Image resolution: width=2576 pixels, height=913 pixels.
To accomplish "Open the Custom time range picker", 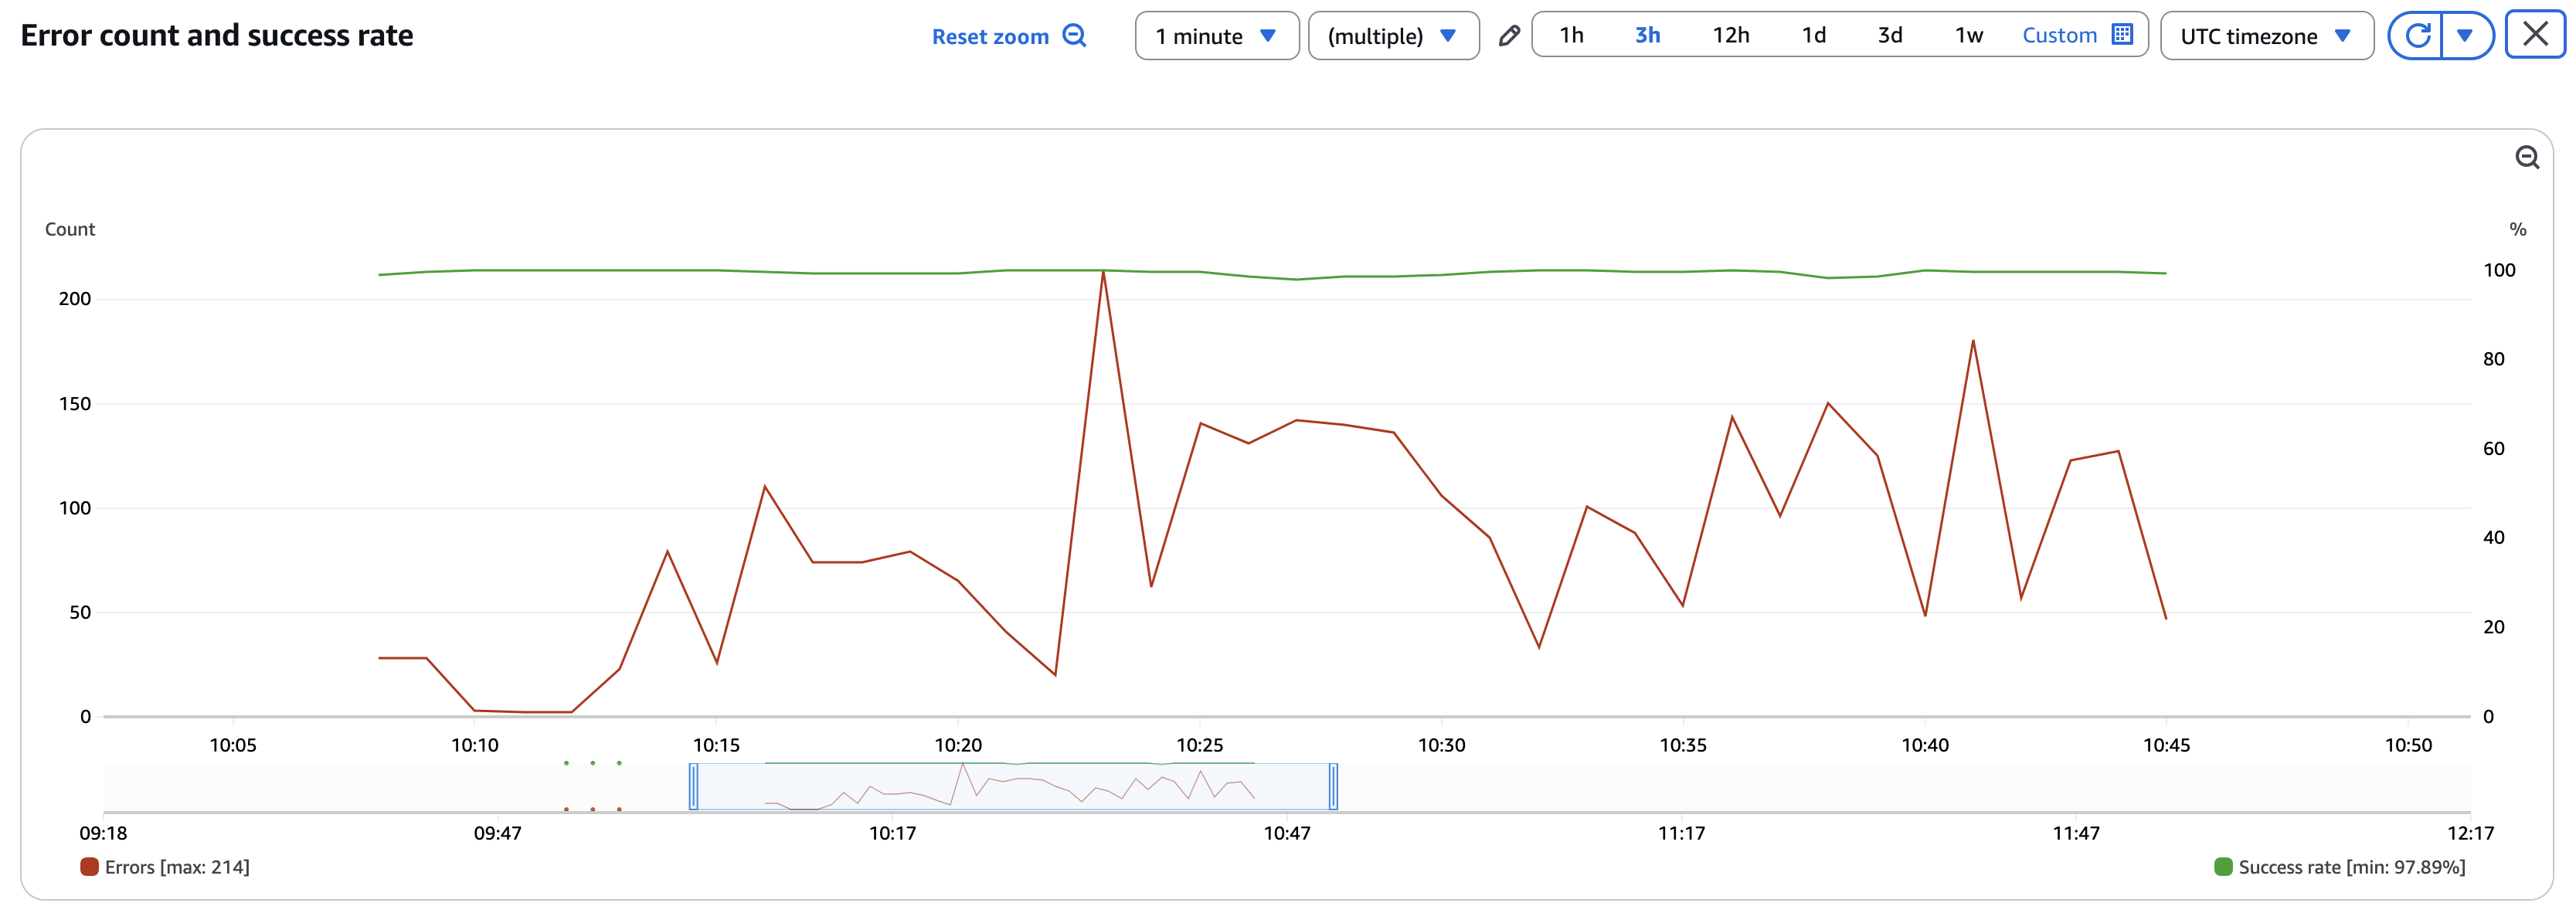I will (2077, 35).
